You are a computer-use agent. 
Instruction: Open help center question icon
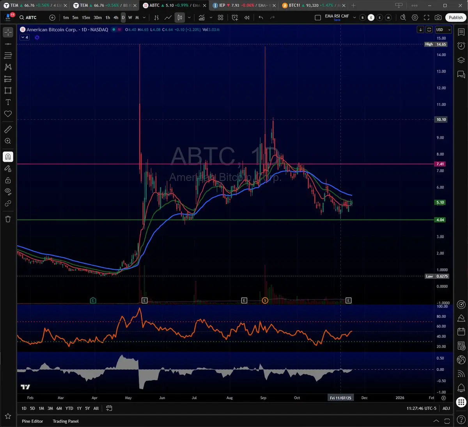(x=461, y=420)
